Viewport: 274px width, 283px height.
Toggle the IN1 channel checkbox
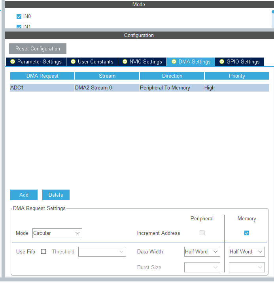pyautogui.click(x=19, y=27)
